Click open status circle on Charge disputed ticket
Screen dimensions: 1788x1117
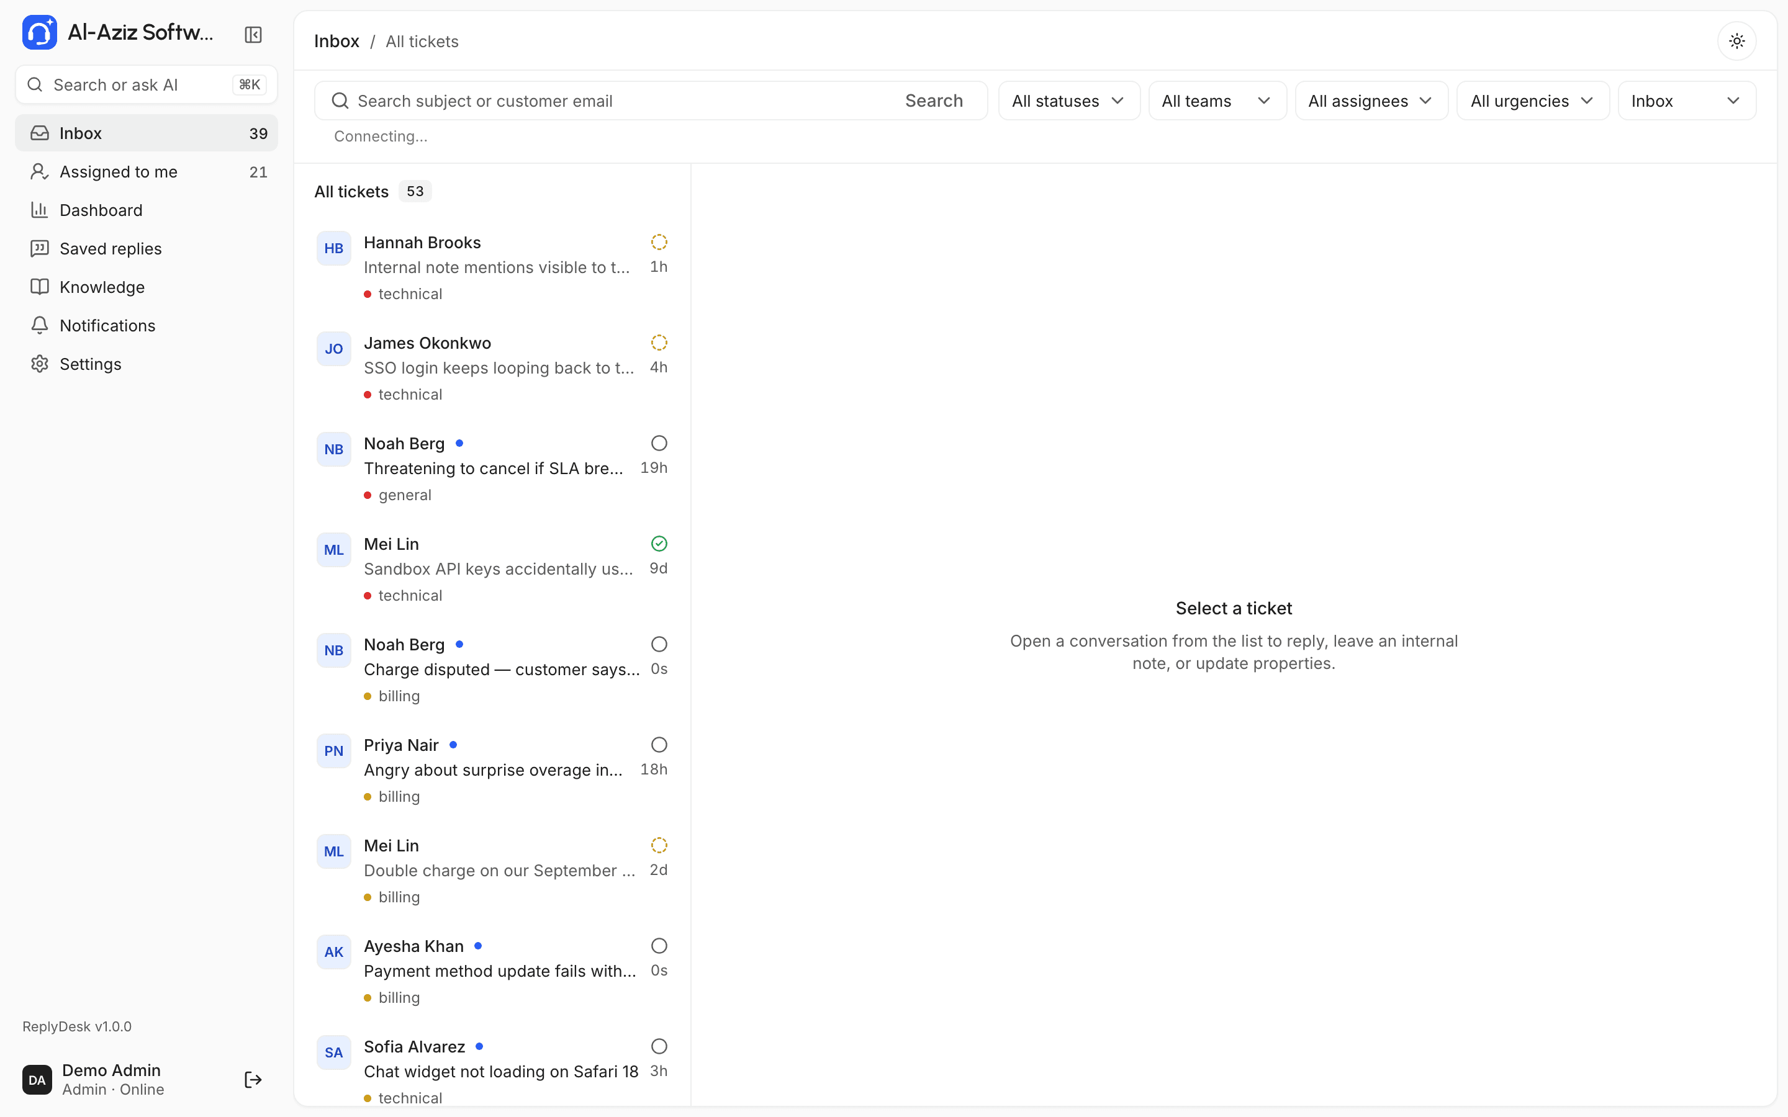[659, 644]
